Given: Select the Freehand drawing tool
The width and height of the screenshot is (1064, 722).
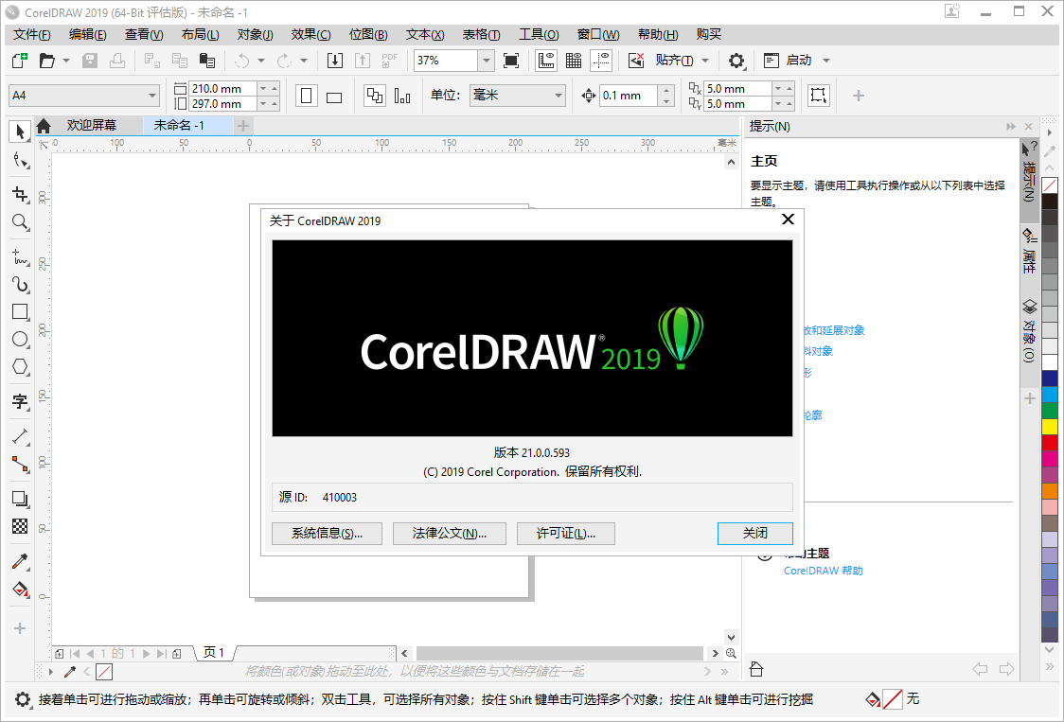Looking at the screenshot, I should tap(21, 257).
